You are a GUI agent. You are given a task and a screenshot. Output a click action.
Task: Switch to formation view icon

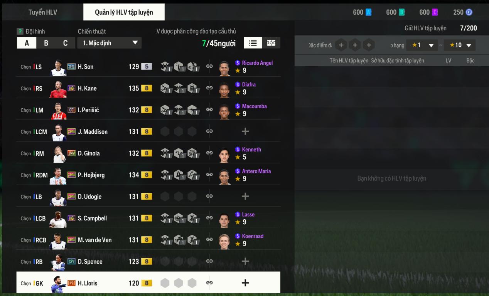point(271,43)
